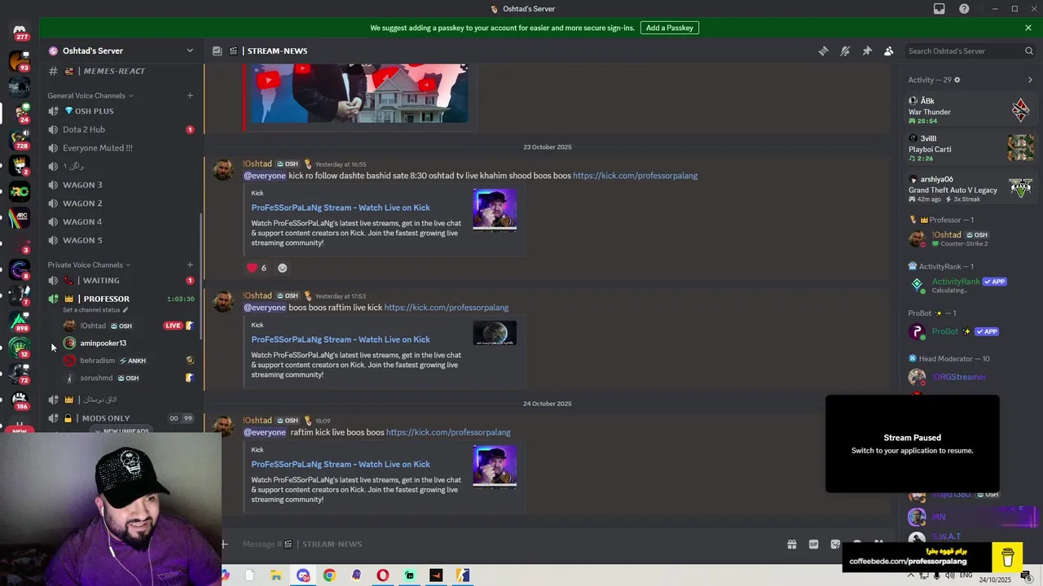This screenshot has width=1043, height=586.
Task: Add channel to Private Voice Channels
Action: [190, 265]
